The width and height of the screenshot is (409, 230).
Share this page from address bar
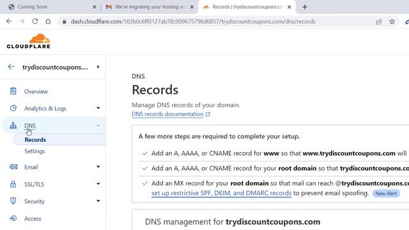(379, 22)
